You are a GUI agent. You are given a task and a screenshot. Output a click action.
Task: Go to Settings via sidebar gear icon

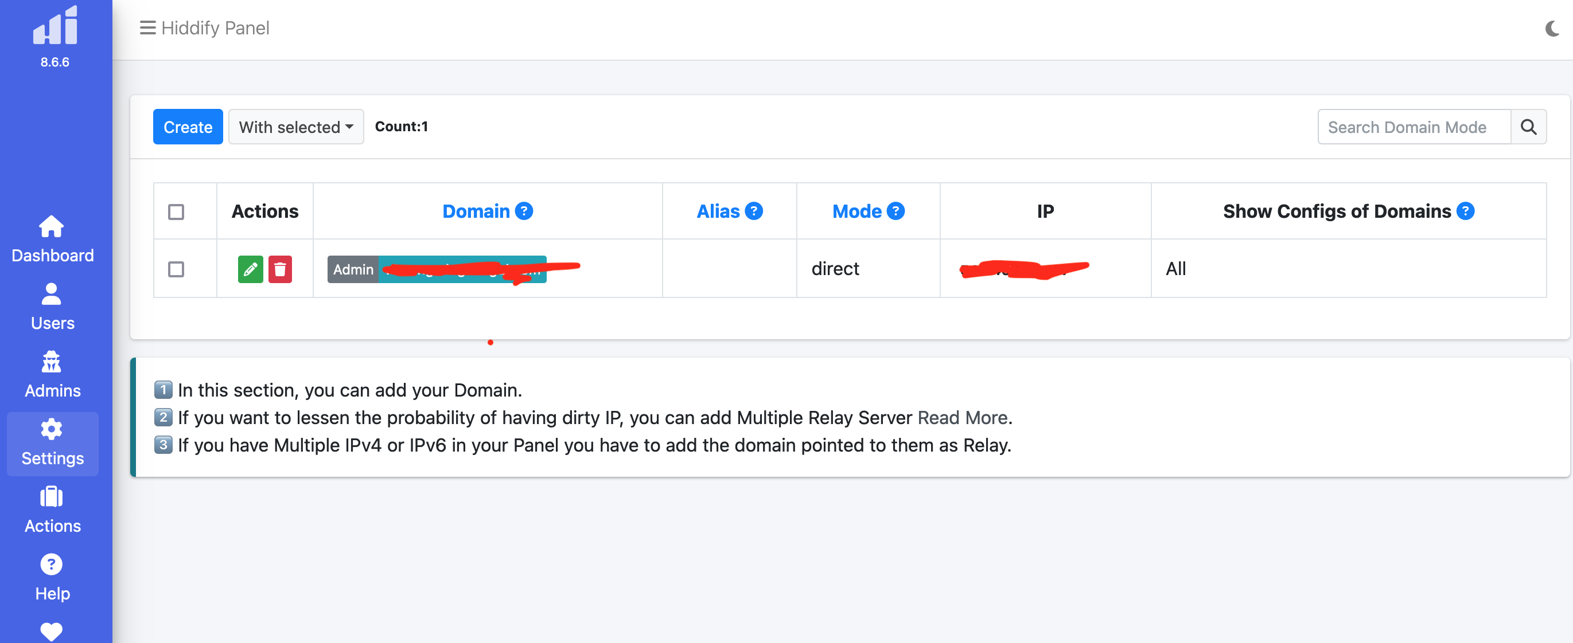click(x=52, y=444)
